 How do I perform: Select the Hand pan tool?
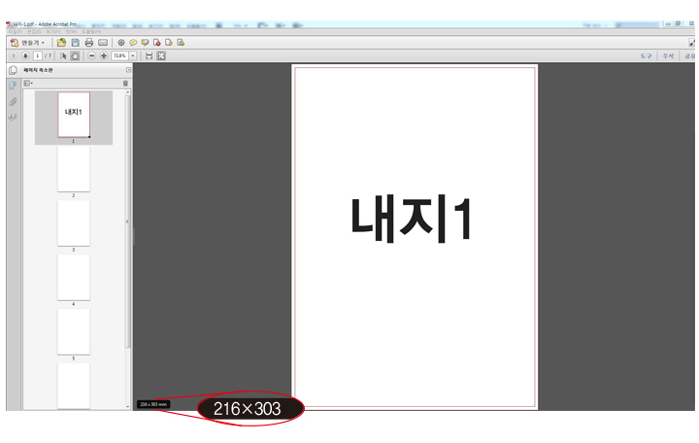coord(76,56)
